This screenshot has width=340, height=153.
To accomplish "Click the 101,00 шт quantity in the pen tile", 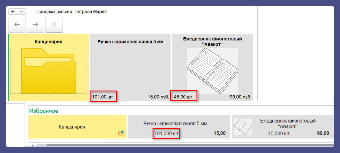I will click(x=102, y=97).
